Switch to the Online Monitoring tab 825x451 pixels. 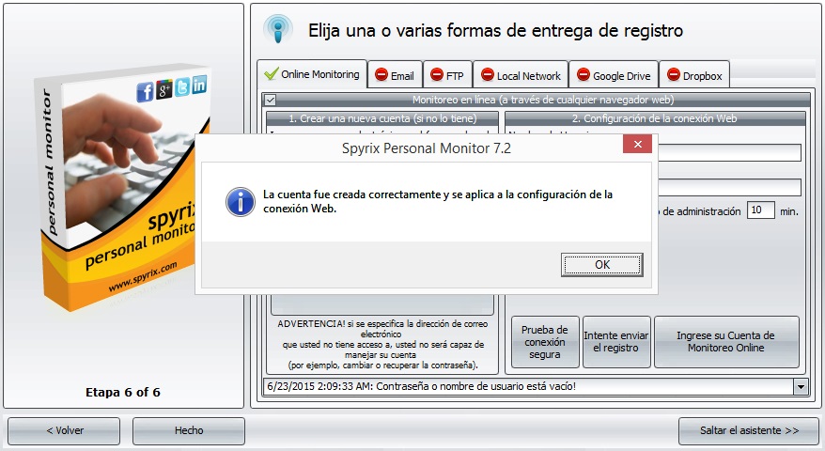coord(312,74)
